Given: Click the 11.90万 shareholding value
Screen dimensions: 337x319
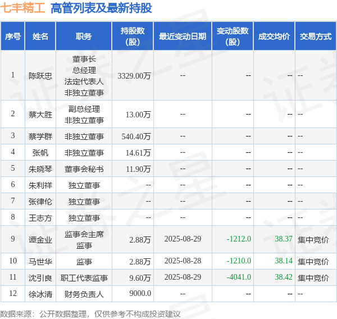Looking at the screenshot, I should pyautogui.click(x=138, y=169).
